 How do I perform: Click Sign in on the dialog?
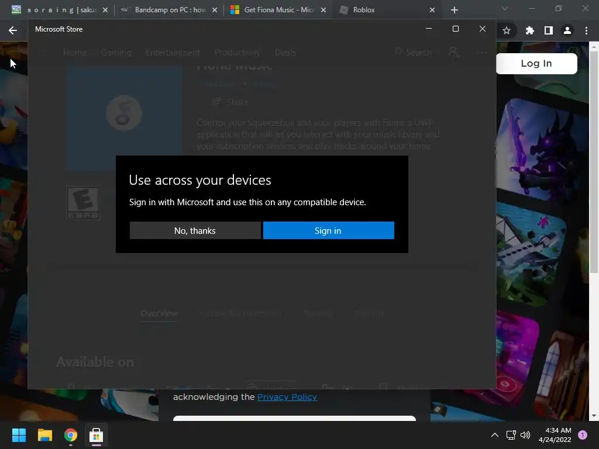(x=329, y=230)
